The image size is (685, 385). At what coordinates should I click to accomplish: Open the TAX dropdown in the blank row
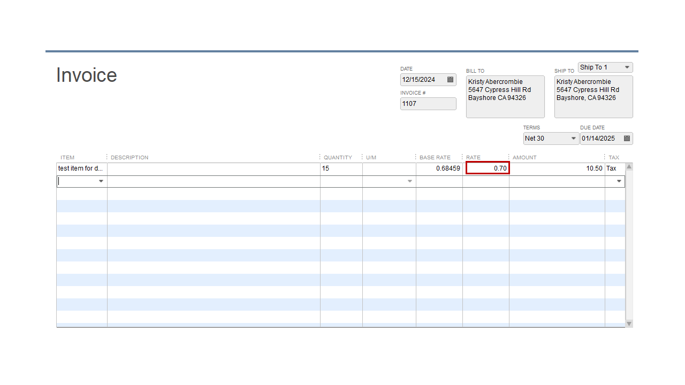tap(618, 181)
